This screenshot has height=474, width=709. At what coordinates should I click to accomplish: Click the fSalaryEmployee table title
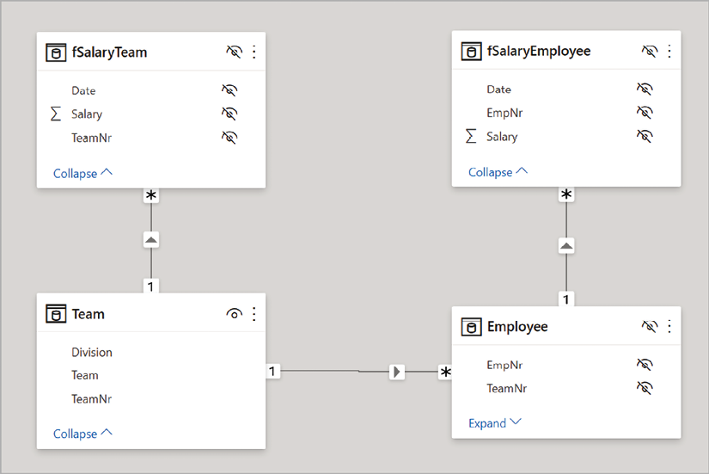539,51
